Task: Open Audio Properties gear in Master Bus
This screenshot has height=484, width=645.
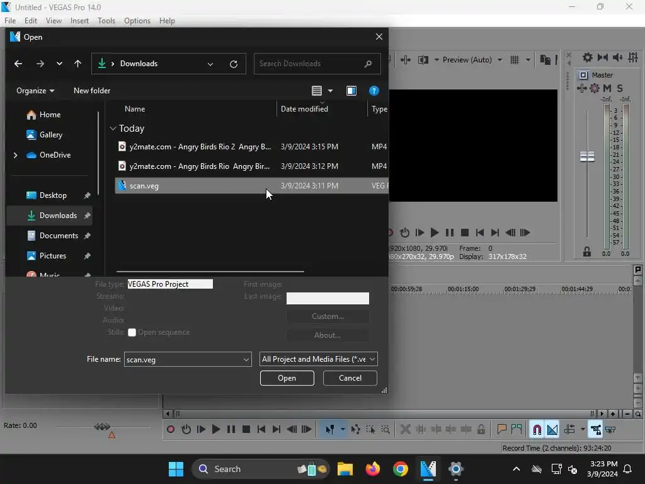Action: pyautogui.click(x=588, y=57)
